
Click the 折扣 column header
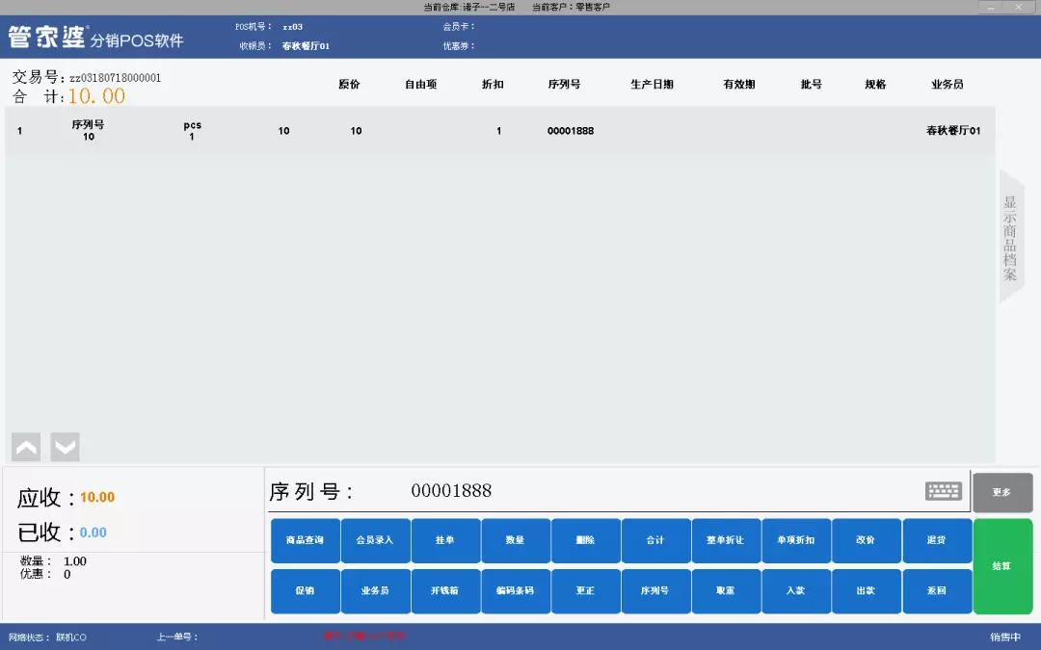coord(493,84)
